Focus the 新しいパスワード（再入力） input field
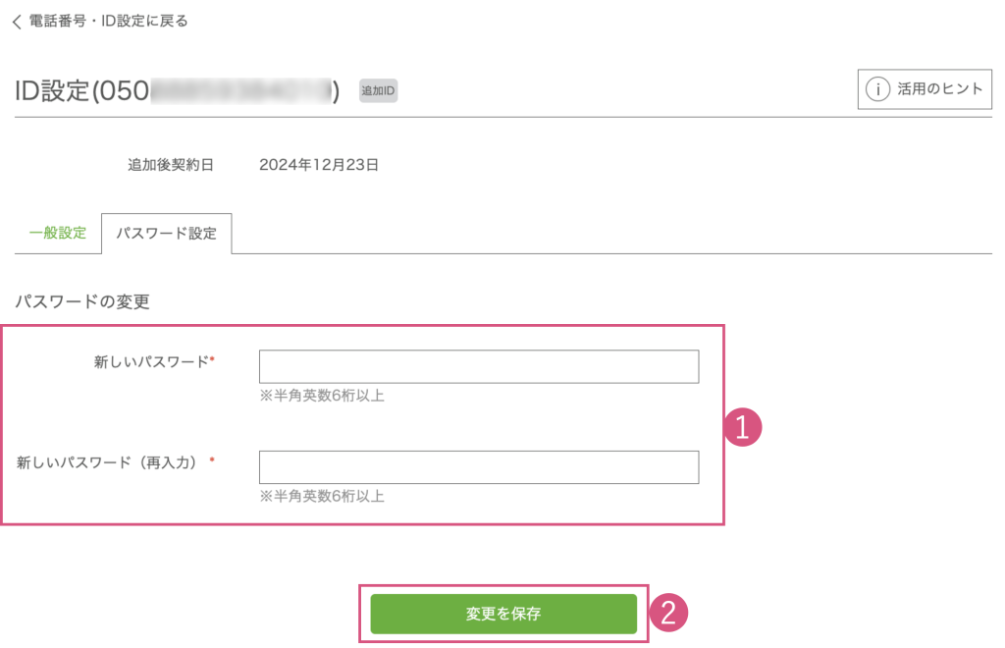1005x648 pixels. coord(478,467)
